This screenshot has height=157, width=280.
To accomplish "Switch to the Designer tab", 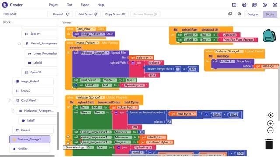I will pos(253,14).
